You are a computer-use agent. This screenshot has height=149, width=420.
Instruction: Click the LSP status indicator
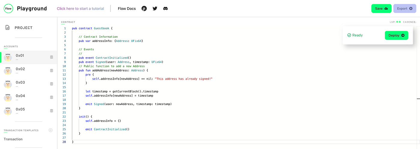point(395,22)
